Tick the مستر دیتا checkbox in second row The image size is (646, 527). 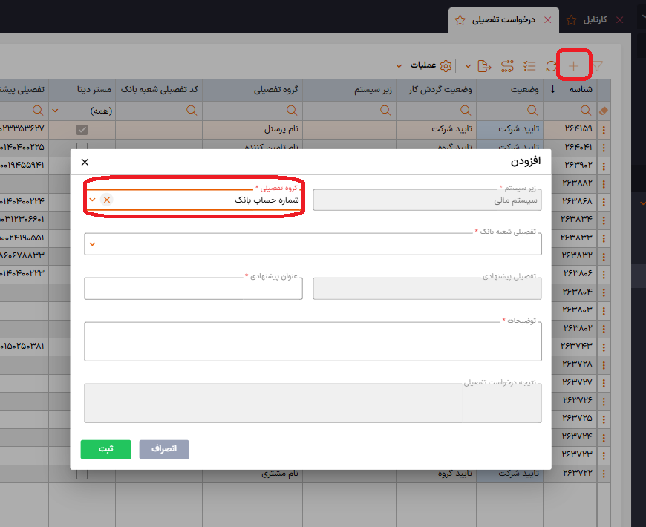(82, 147)
